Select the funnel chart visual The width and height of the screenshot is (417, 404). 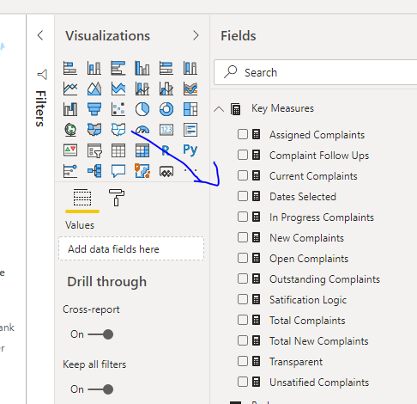[94, 109]
